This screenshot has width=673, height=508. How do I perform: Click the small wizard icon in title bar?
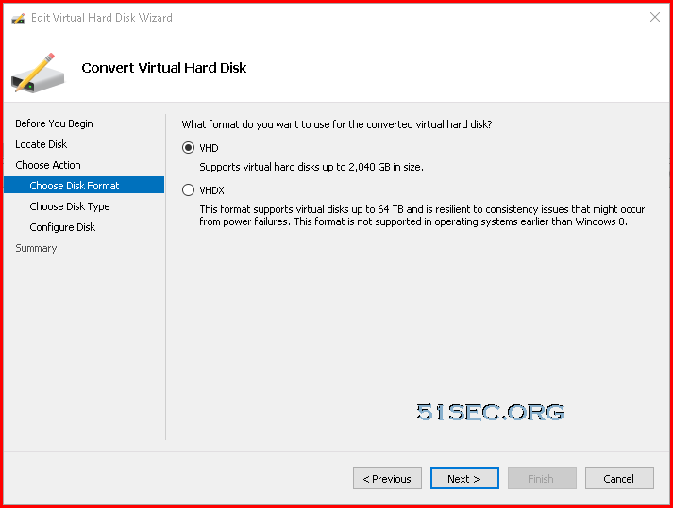click(x=18, y=18)
